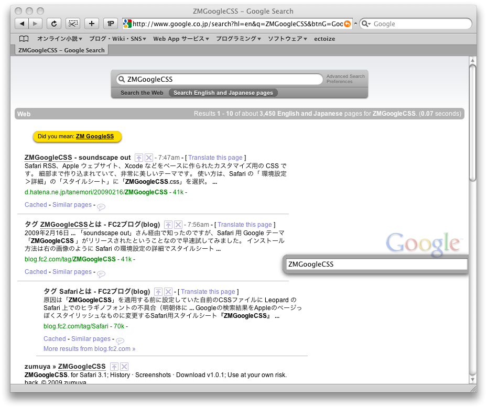
Task: Open タグ Safariとは - FC2ブログ result title
Action: (x=96, y=292)
